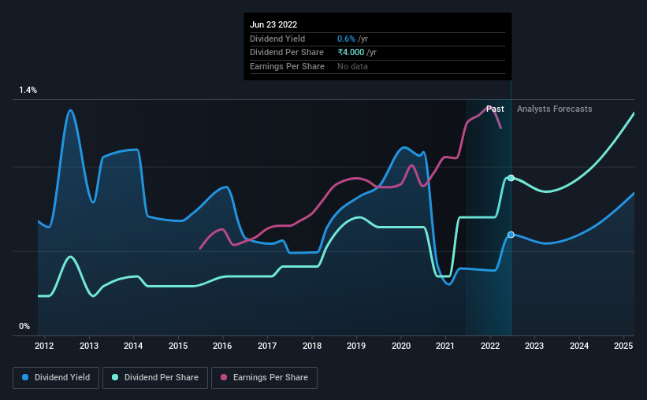This screenshot has width=647, height=400.
Task: Click the 2014 x-axis label
Action: (x=133, y=346)
